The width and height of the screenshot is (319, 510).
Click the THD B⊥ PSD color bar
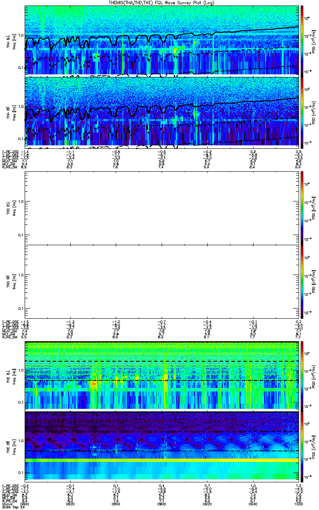coord(302,208)
